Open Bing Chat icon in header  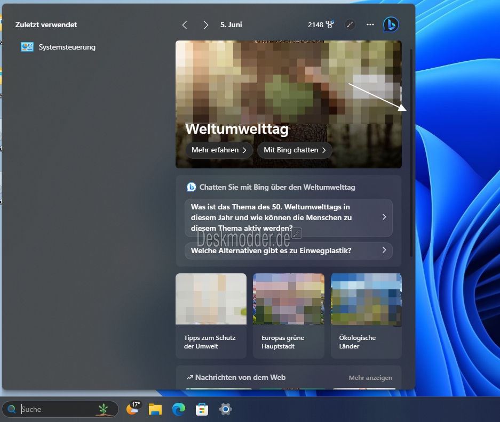pyautogui.click(x=391, y=25)
